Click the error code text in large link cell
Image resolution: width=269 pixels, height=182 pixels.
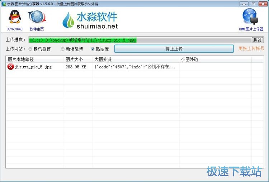pyautogui.click(x=135, y=67)
